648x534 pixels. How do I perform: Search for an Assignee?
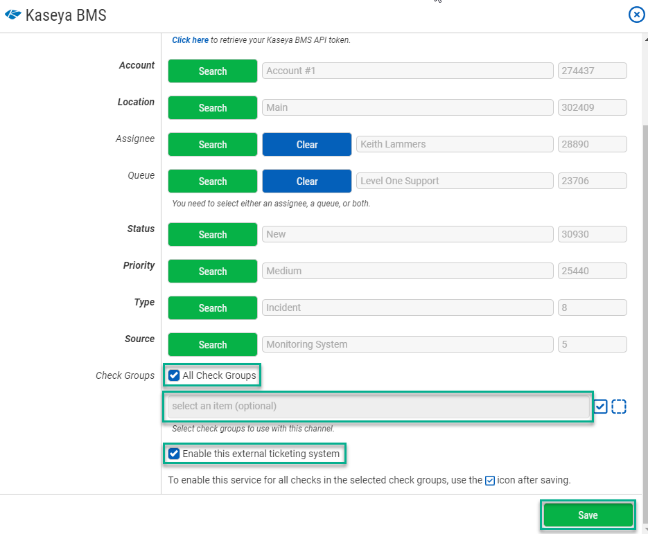tap(212, 144)
